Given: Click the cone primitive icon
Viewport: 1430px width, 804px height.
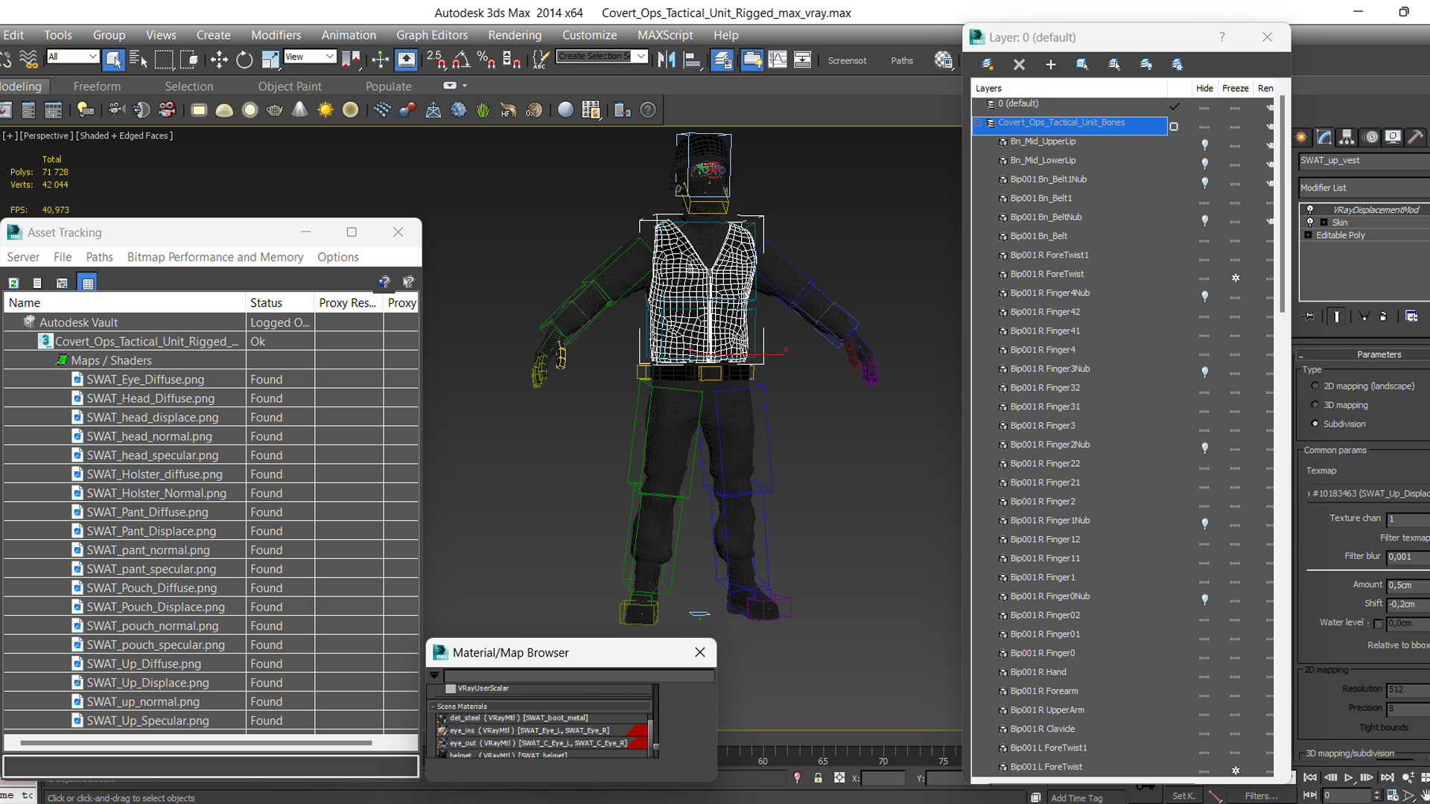Looking at the screenshot, I should click(299, 110).
